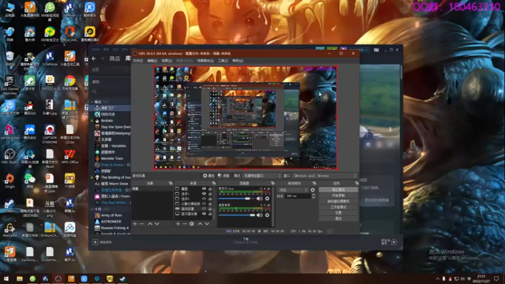Add a game plus icon in Steam
505x284 pixels.
(x=95, y=242)
